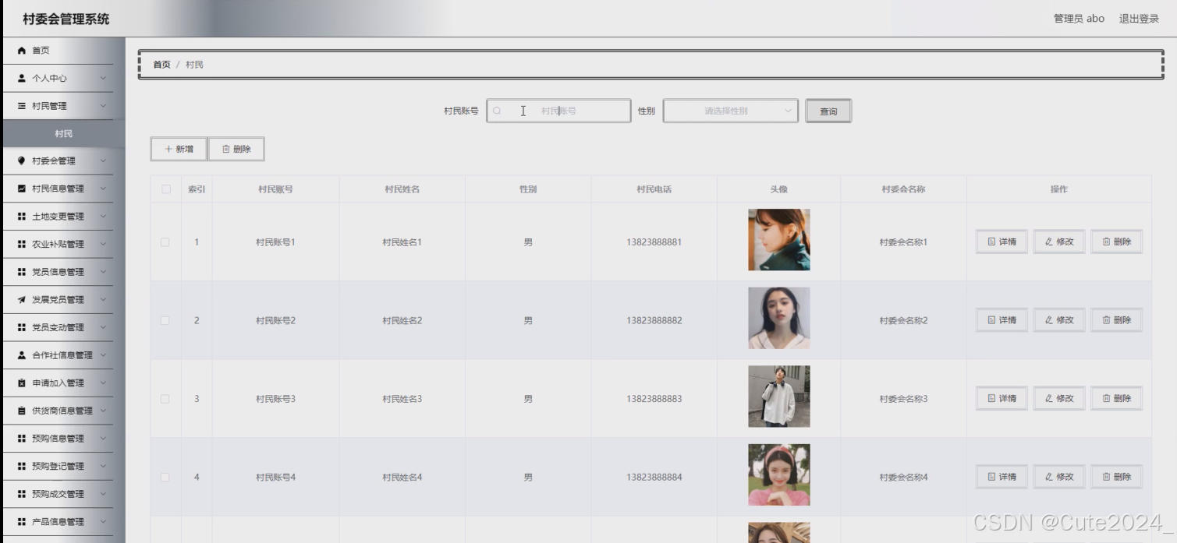Click 修改 button for 村民账号3
This screenshot has width=1177, height=543.
tap(1059, 398)
